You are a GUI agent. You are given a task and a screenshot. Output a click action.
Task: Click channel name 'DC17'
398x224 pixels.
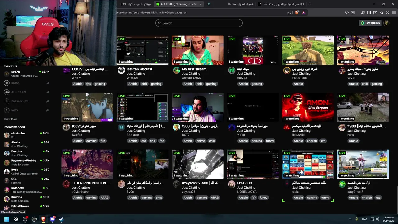(x=186, y=135)
